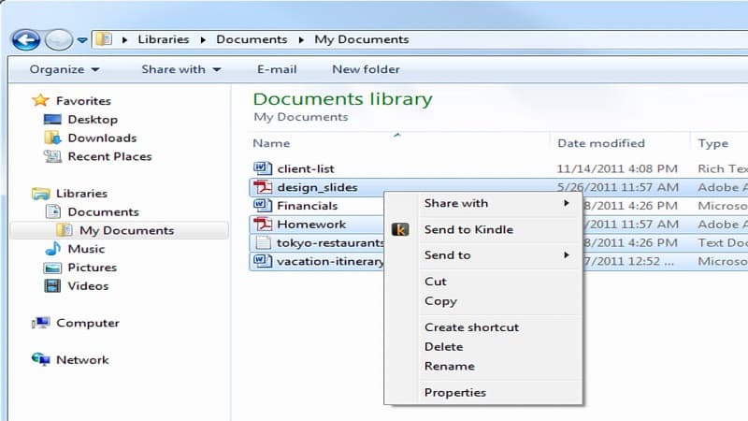This screenshot has width=748, height=421.
Task: Click the Network globe icon
Action: pyautogui.click(x=40, y=359)
